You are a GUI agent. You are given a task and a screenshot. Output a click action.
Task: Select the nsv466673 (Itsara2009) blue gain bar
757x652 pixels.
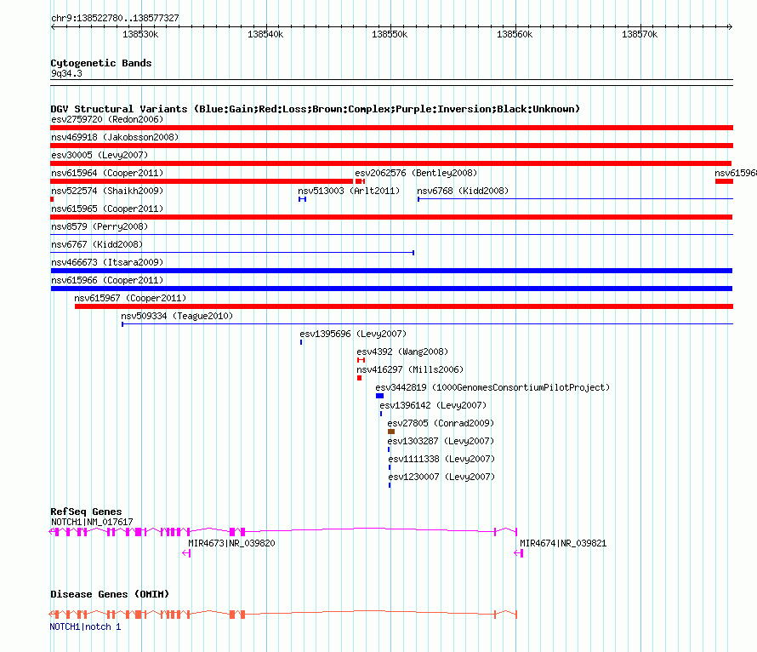click(391, 271)
